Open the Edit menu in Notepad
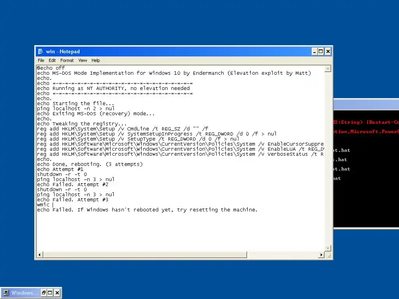Image resolution: width=399 pixels, height=299 pixels. (x=52, y=60)
